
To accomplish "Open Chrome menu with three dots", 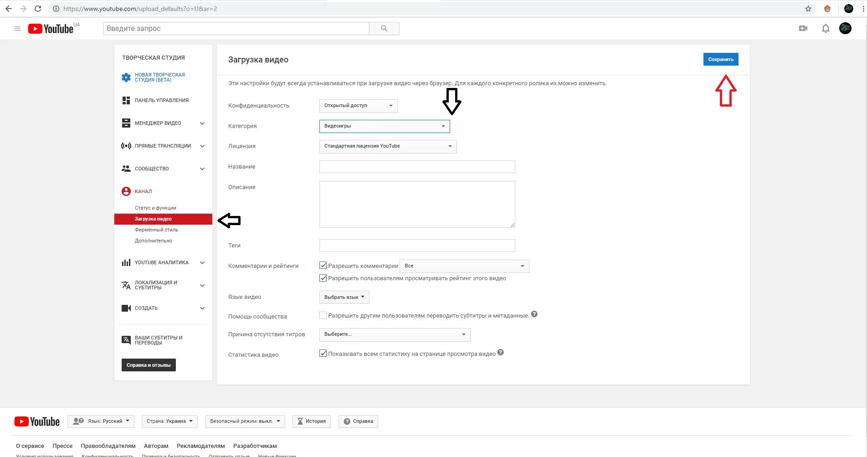I will point(863,9).
